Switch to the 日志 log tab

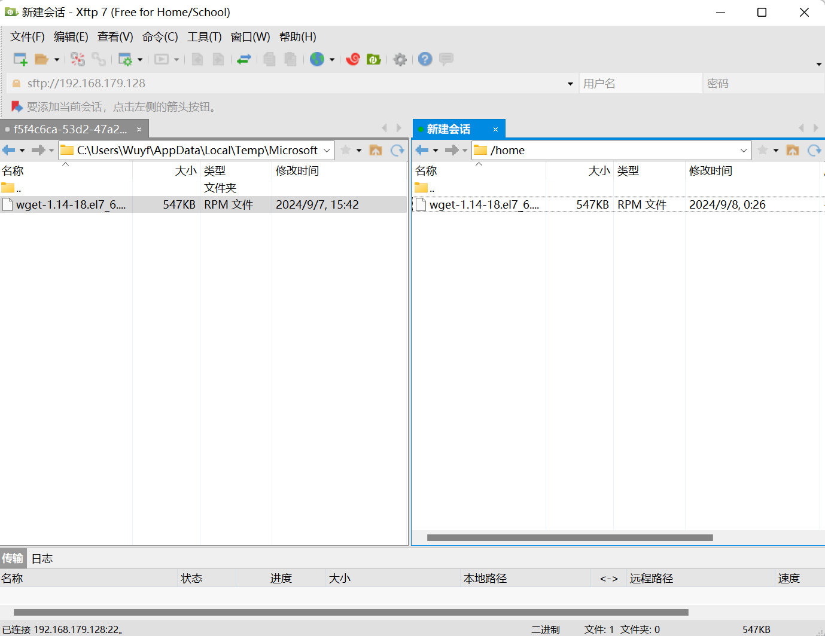pos(42,558)
